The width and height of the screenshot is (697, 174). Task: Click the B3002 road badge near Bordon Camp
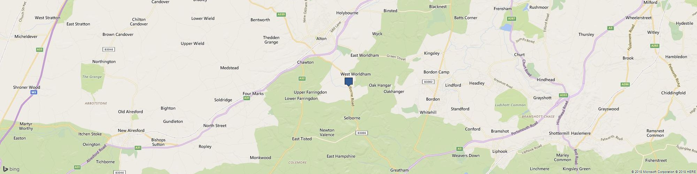click(428, 82)
